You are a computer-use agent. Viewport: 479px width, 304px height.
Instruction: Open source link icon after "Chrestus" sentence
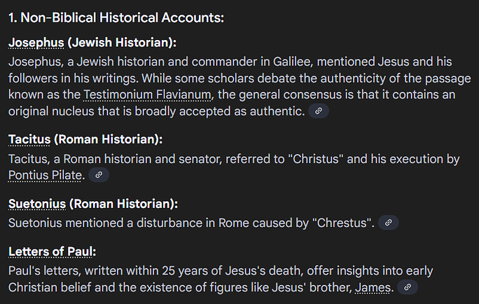click(x=388, y=223)
